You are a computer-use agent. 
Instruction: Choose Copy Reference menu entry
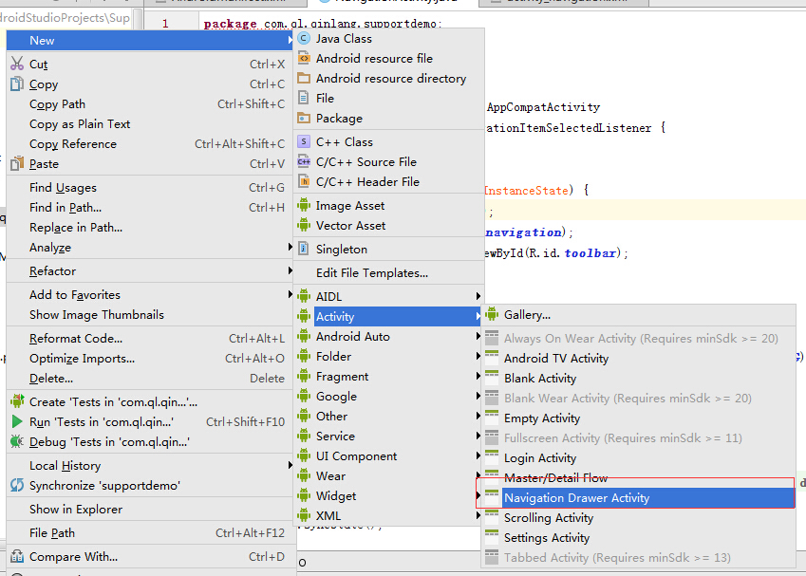pos(150,144)
